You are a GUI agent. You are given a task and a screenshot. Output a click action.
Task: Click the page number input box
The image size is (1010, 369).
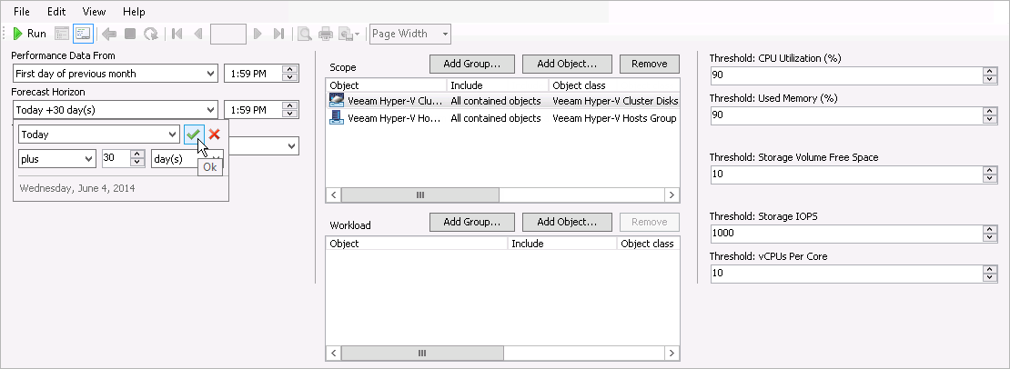[228, 34]
